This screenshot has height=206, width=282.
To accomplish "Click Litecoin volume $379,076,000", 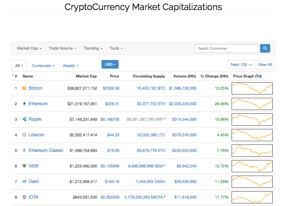I will [x=184, y=135].
